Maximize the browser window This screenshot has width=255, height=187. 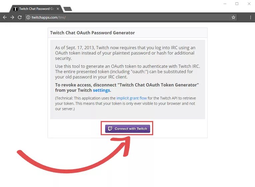(x=237, y=4)
